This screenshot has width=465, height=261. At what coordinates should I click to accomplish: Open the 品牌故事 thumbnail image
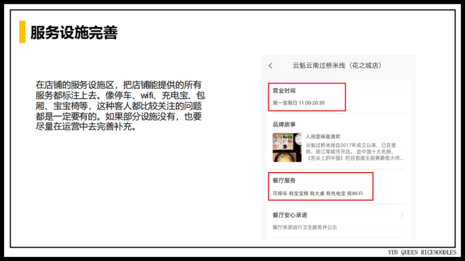(x=287, y=147)
